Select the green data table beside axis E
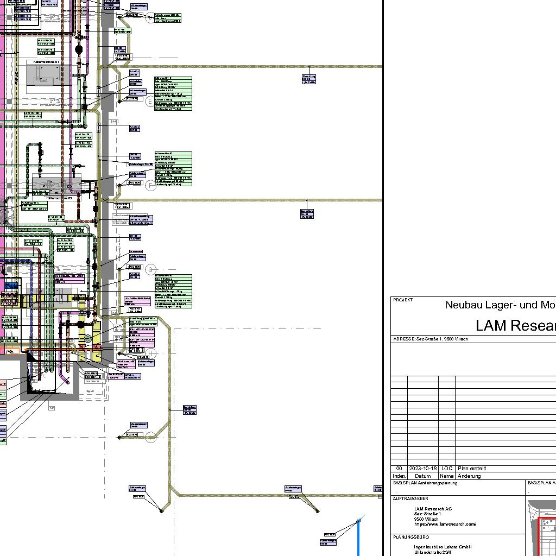This screenshot has width=556, height=556. pyautogui.click(x=173, y=93)
